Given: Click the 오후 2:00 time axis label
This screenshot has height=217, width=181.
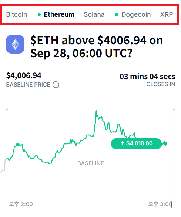Looking at the screenshot, I should [21, 204].
